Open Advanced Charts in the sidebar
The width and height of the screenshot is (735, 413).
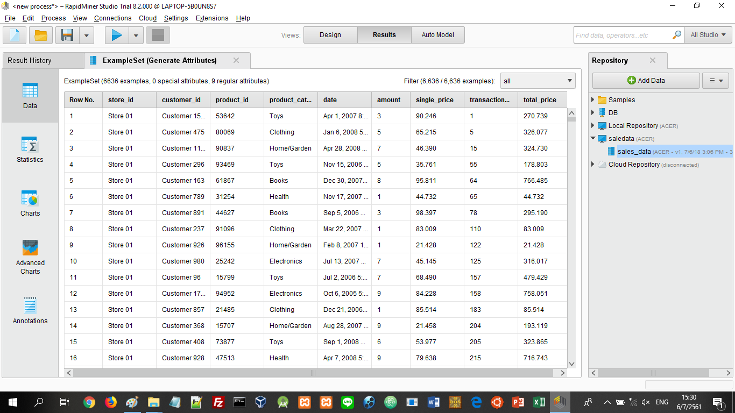tap(30, 257)
